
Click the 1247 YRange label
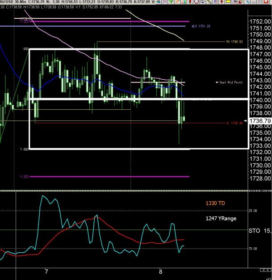pyautogui.click(x=221, y=218)
